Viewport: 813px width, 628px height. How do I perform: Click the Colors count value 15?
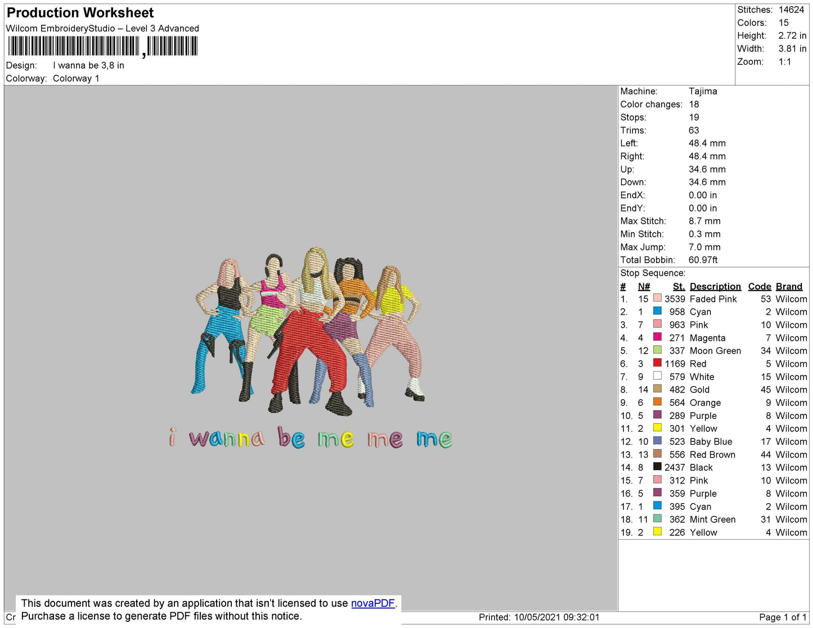pos(784,22)
